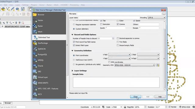Open the Plugins menu
The width and height of the screenshot is (195, 109).
(34, 5)
